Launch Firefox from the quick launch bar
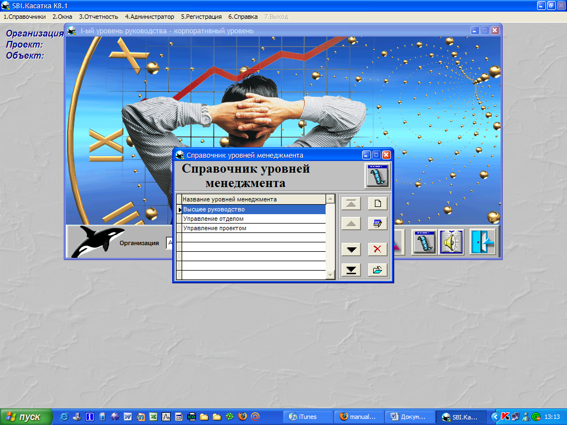Screen dimensions: 567x425 pyautogui.click(x=243, y=417)
